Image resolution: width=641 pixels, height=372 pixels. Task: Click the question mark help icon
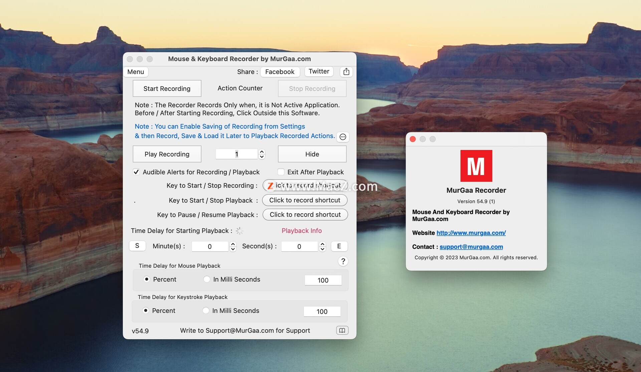pyautogui.click(x=343, y=261)
